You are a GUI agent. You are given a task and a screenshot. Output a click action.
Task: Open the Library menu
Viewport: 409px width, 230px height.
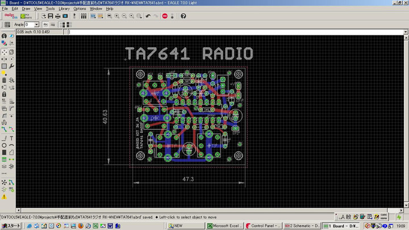pyautogui.click(x=64, y=9)
